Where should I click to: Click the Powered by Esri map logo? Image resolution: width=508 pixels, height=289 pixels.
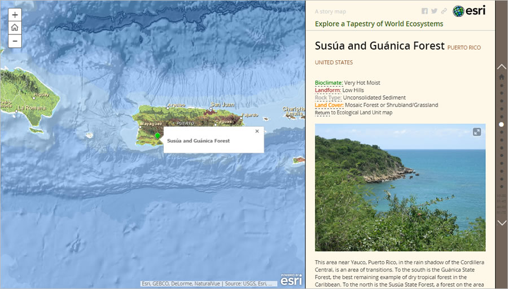click(292, 279)
